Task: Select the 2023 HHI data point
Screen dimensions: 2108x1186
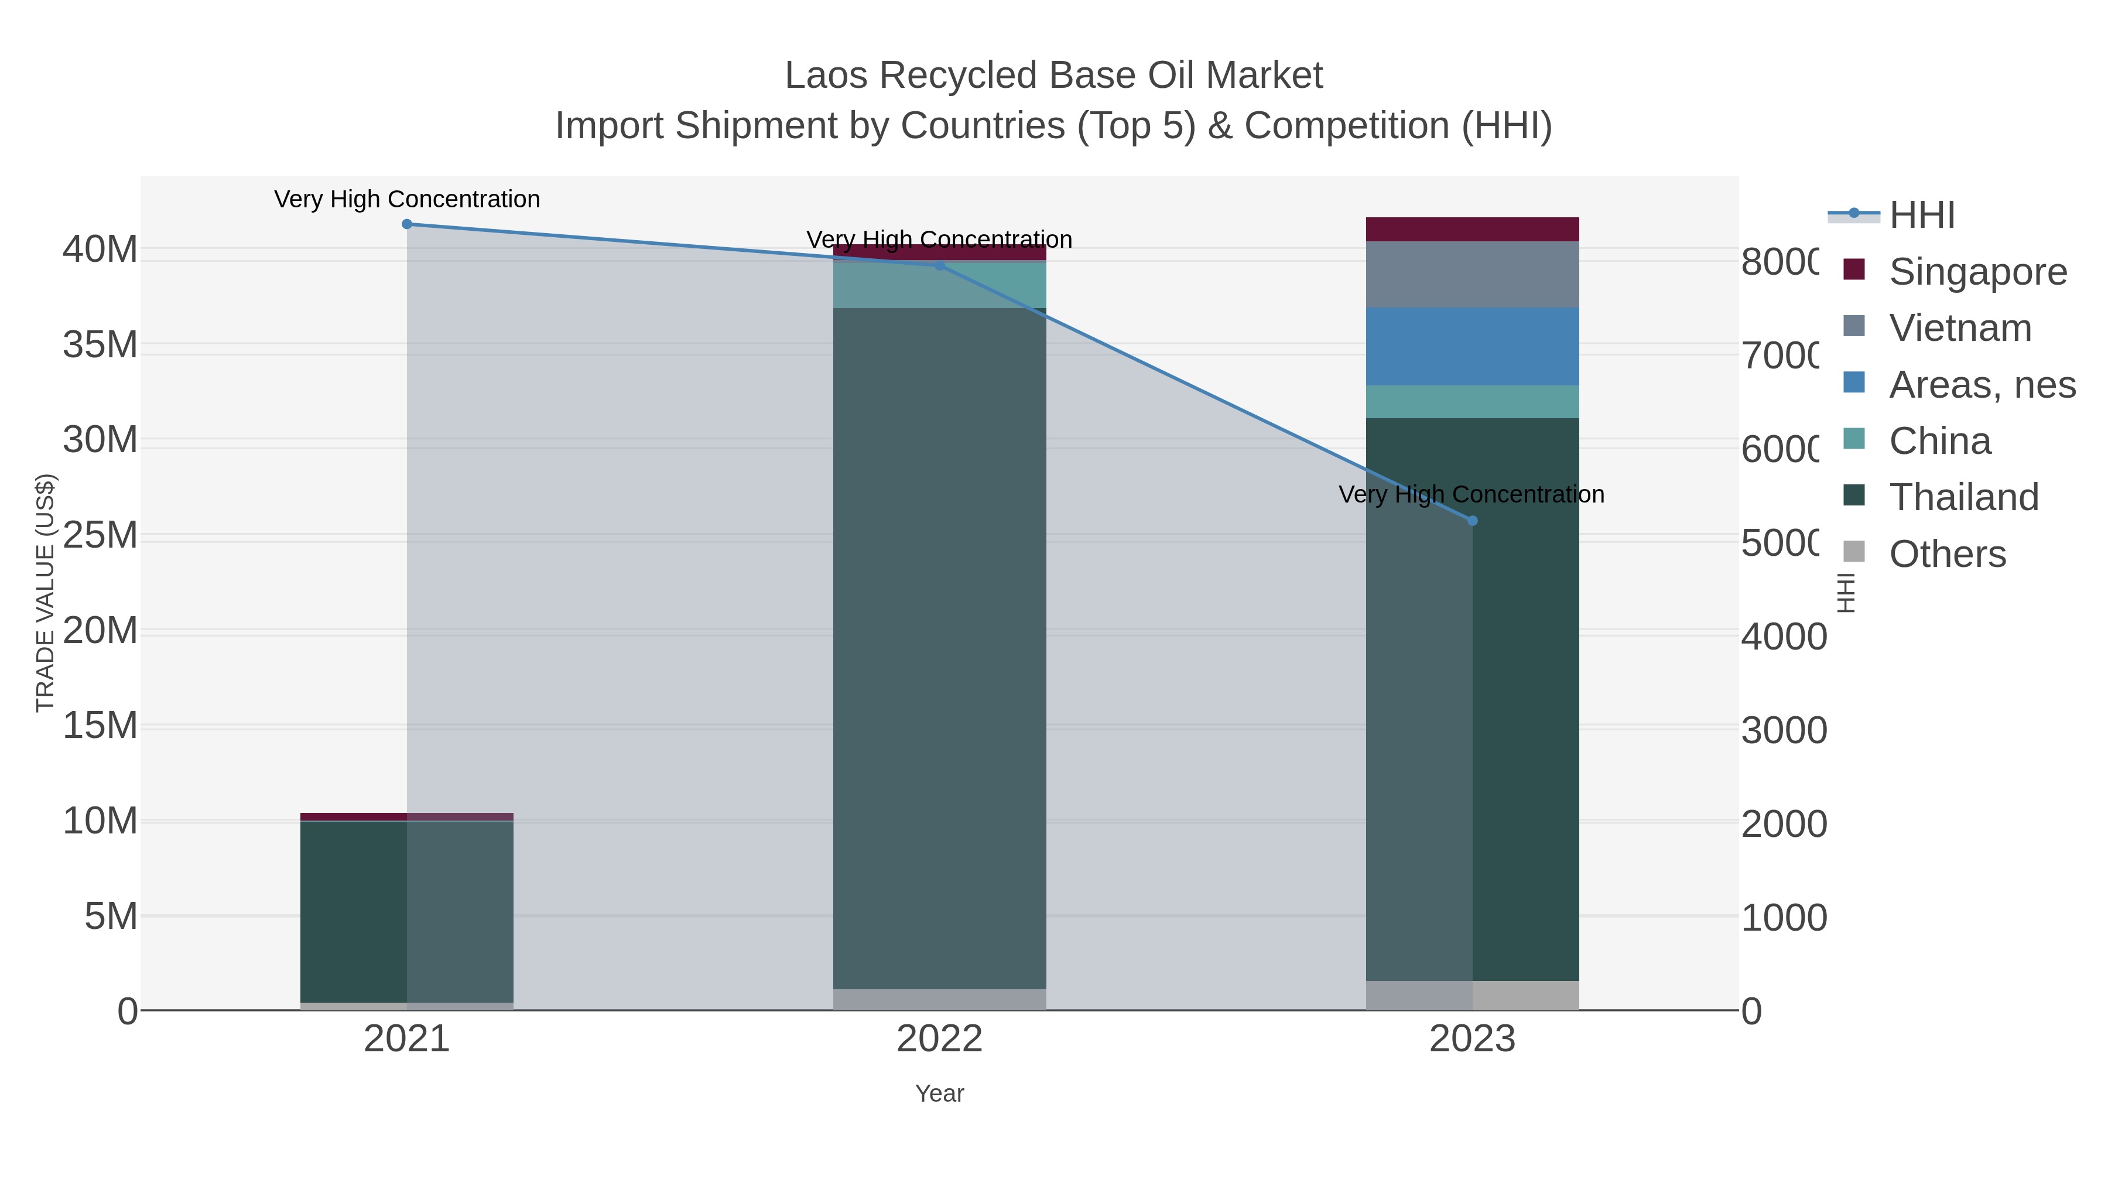Action: coord(1472,521)
